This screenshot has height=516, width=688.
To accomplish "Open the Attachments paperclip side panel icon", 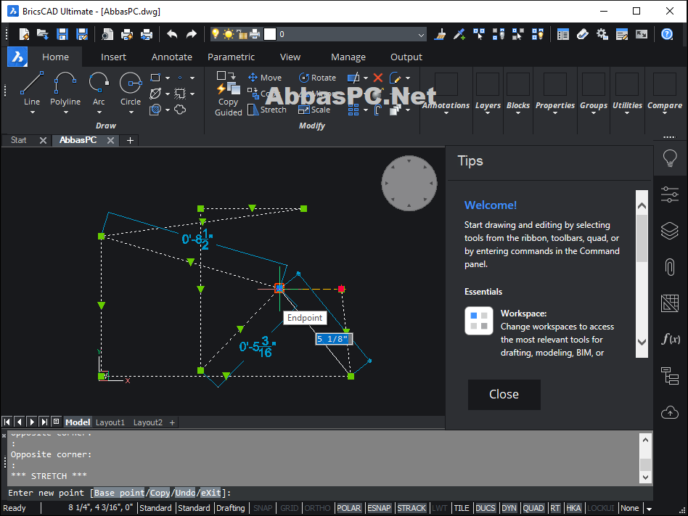I will pos(670,267).
